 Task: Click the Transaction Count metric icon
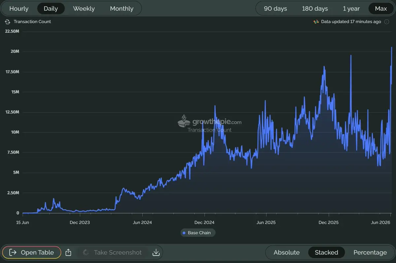pos(8,22)
